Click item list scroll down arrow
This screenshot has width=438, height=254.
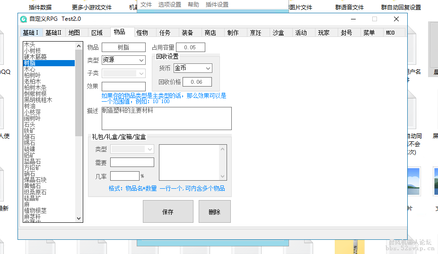click(x=79, y=219)
